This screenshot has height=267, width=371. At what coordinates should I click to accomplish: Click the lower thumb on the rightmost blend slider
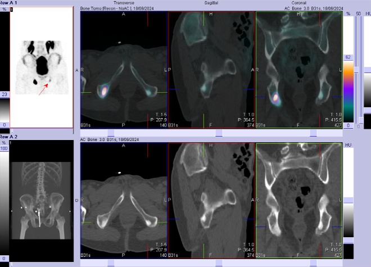[361, 120]
